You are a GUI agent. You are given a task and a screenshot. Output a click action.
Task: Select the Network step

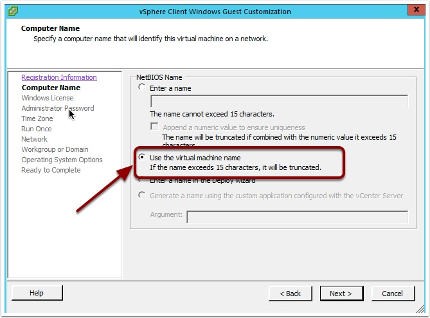(x=34, y=139)
